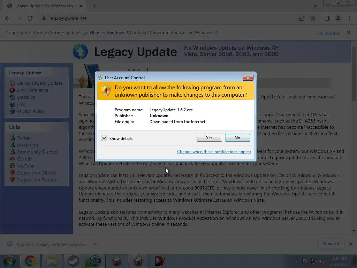The height and width of the screenshot is (268, 357).
Task: Bookmark this page with star icon
Action: coord(313,18)
